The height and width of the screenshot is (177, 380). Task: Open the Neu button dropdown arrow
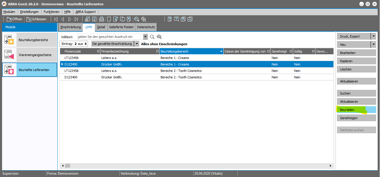[x=373, y=45]
